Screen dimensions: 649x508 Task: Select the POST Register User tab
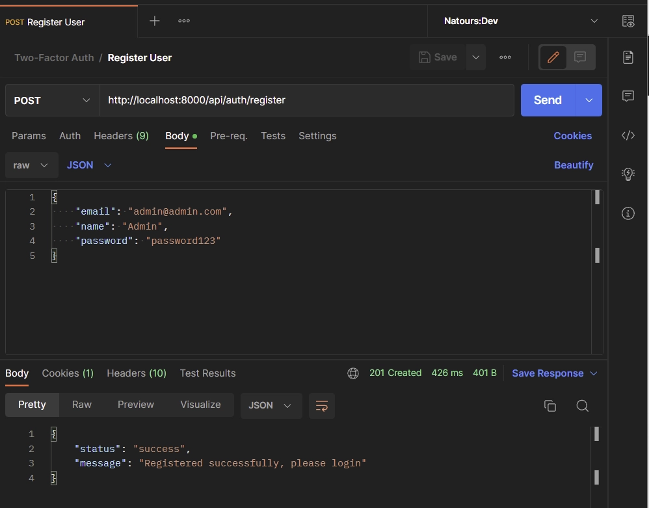69,22
